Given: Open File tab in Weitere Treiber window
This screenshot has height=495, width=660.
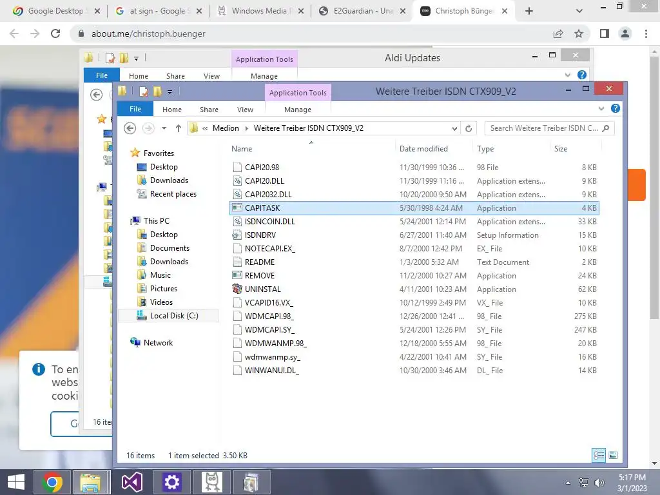Looking at the screenshot, I should [x=135, y=109].
